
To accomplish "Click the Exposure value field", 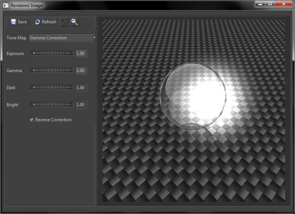I will pos(81,53).
